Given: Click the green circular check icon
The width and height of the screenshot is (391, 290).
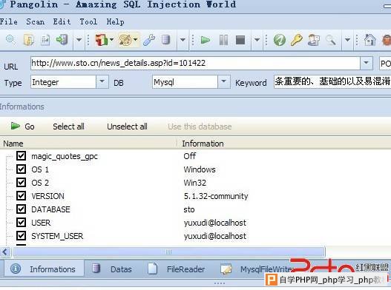Looking at the screenshot, I should 279,40.
